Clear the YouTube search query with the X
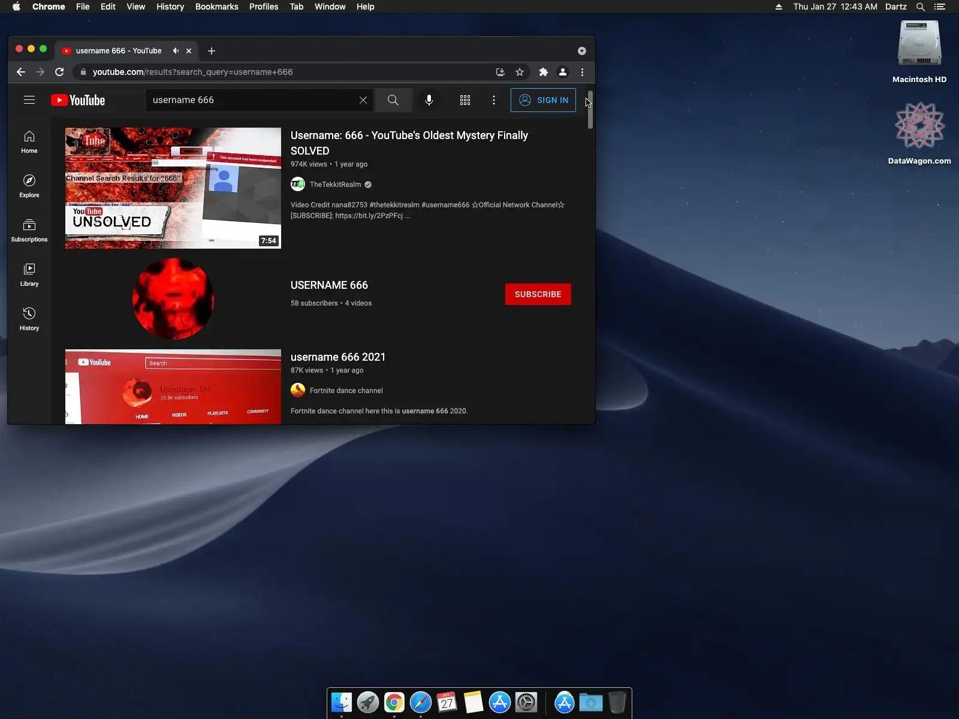The width and height of the screenshot is (959, 719). 363,100
